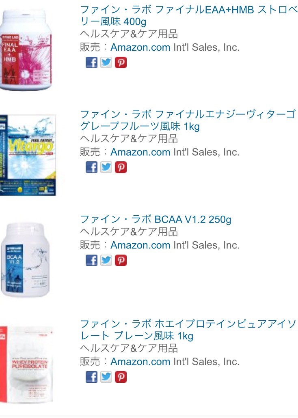298x418 pixels.
Task: Click the BCAA V1.2 bottle thumbnail
Action: [25, 260]
